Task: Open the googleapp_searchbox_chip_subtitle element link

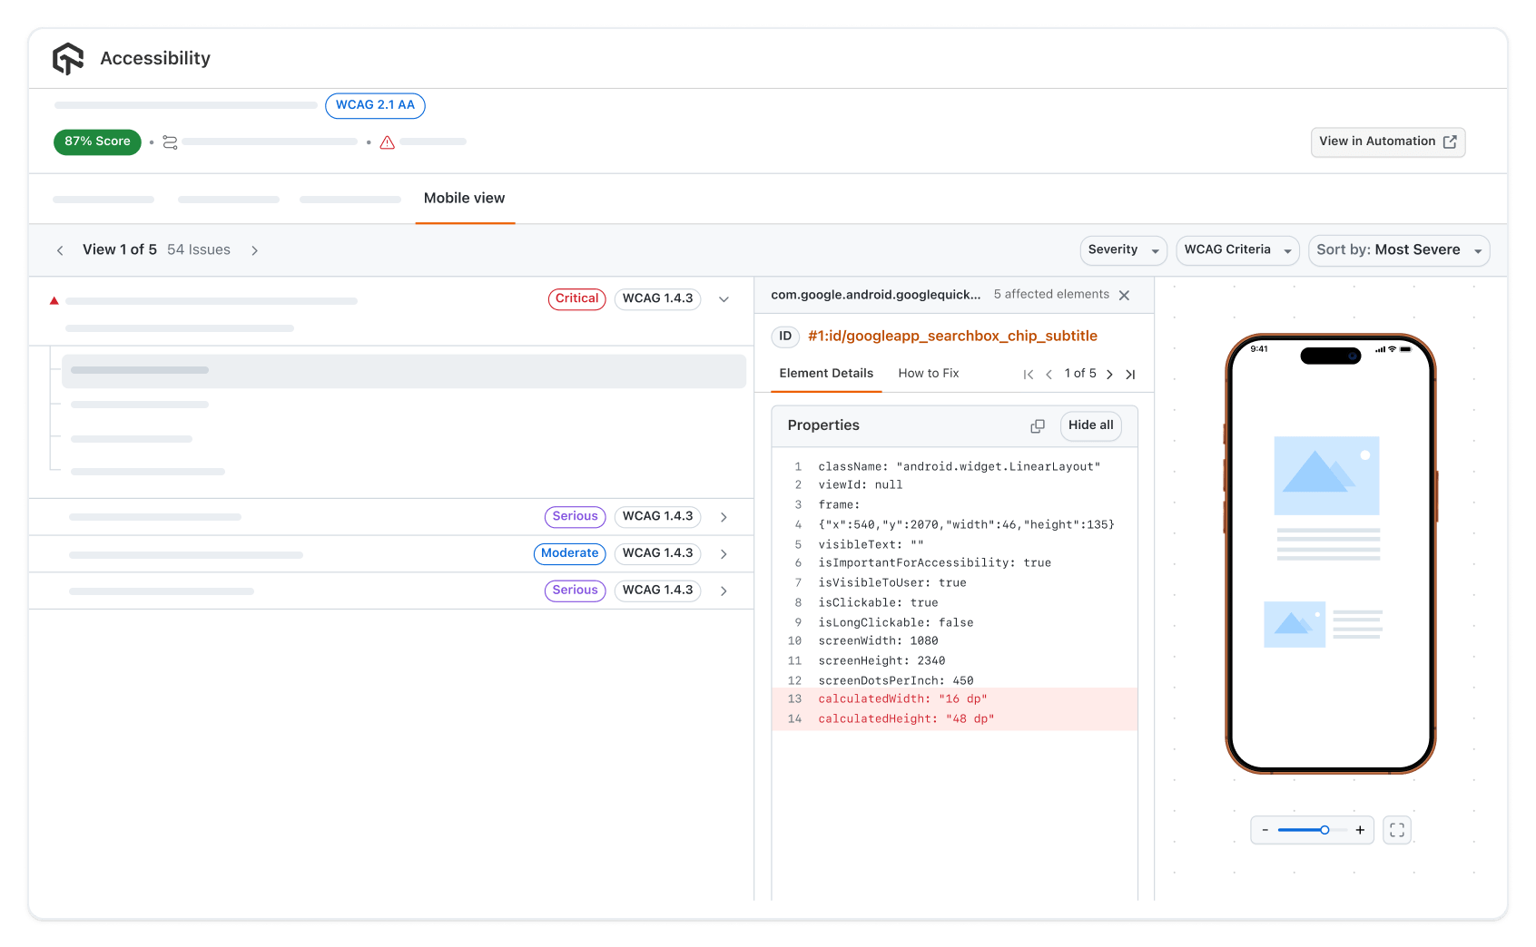Action: tap(952, 336)
